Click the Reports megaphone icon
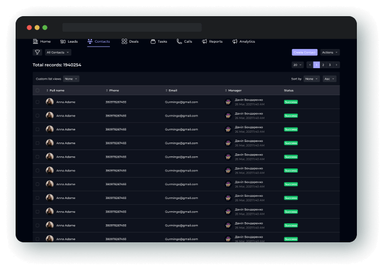The width and height of the screenshot is (380, 270). pos(205,42)
